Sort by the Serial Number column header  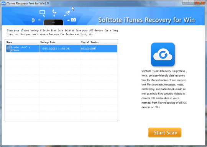(99, 42)
